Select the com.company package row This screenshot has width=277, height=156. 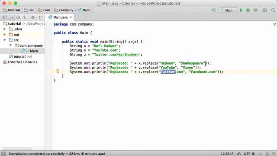[x=22, y=45]
